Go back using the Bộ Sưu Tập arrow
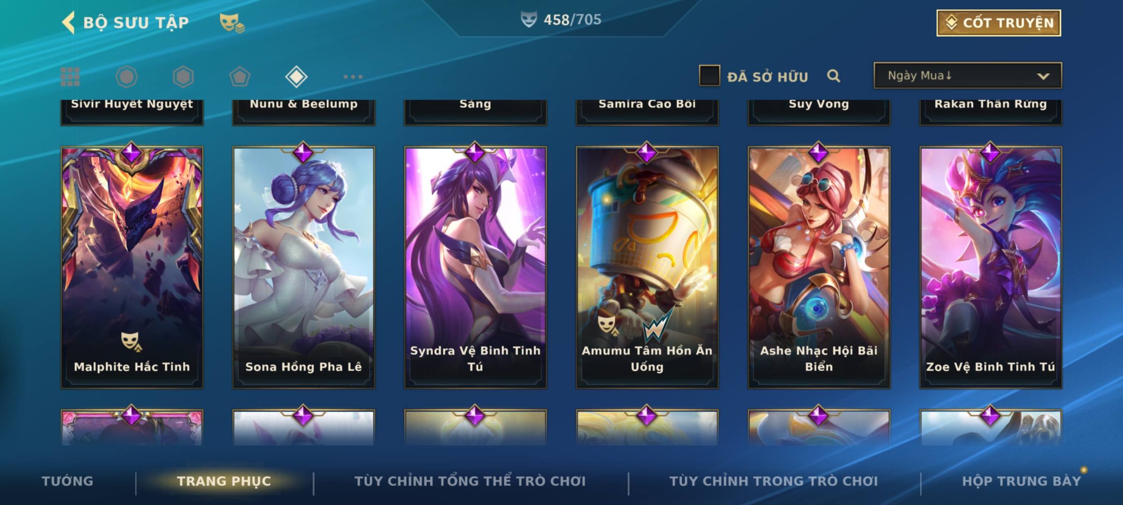 click(68, 22)
